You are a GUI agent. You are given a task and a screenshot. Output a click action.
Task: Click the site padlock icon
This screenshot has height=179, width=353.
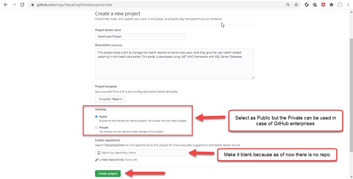coord(32,5)
